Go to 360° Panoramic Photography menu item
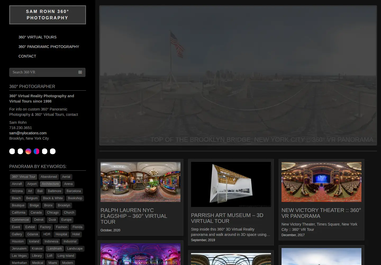381x265 pixels. [49, 47]
